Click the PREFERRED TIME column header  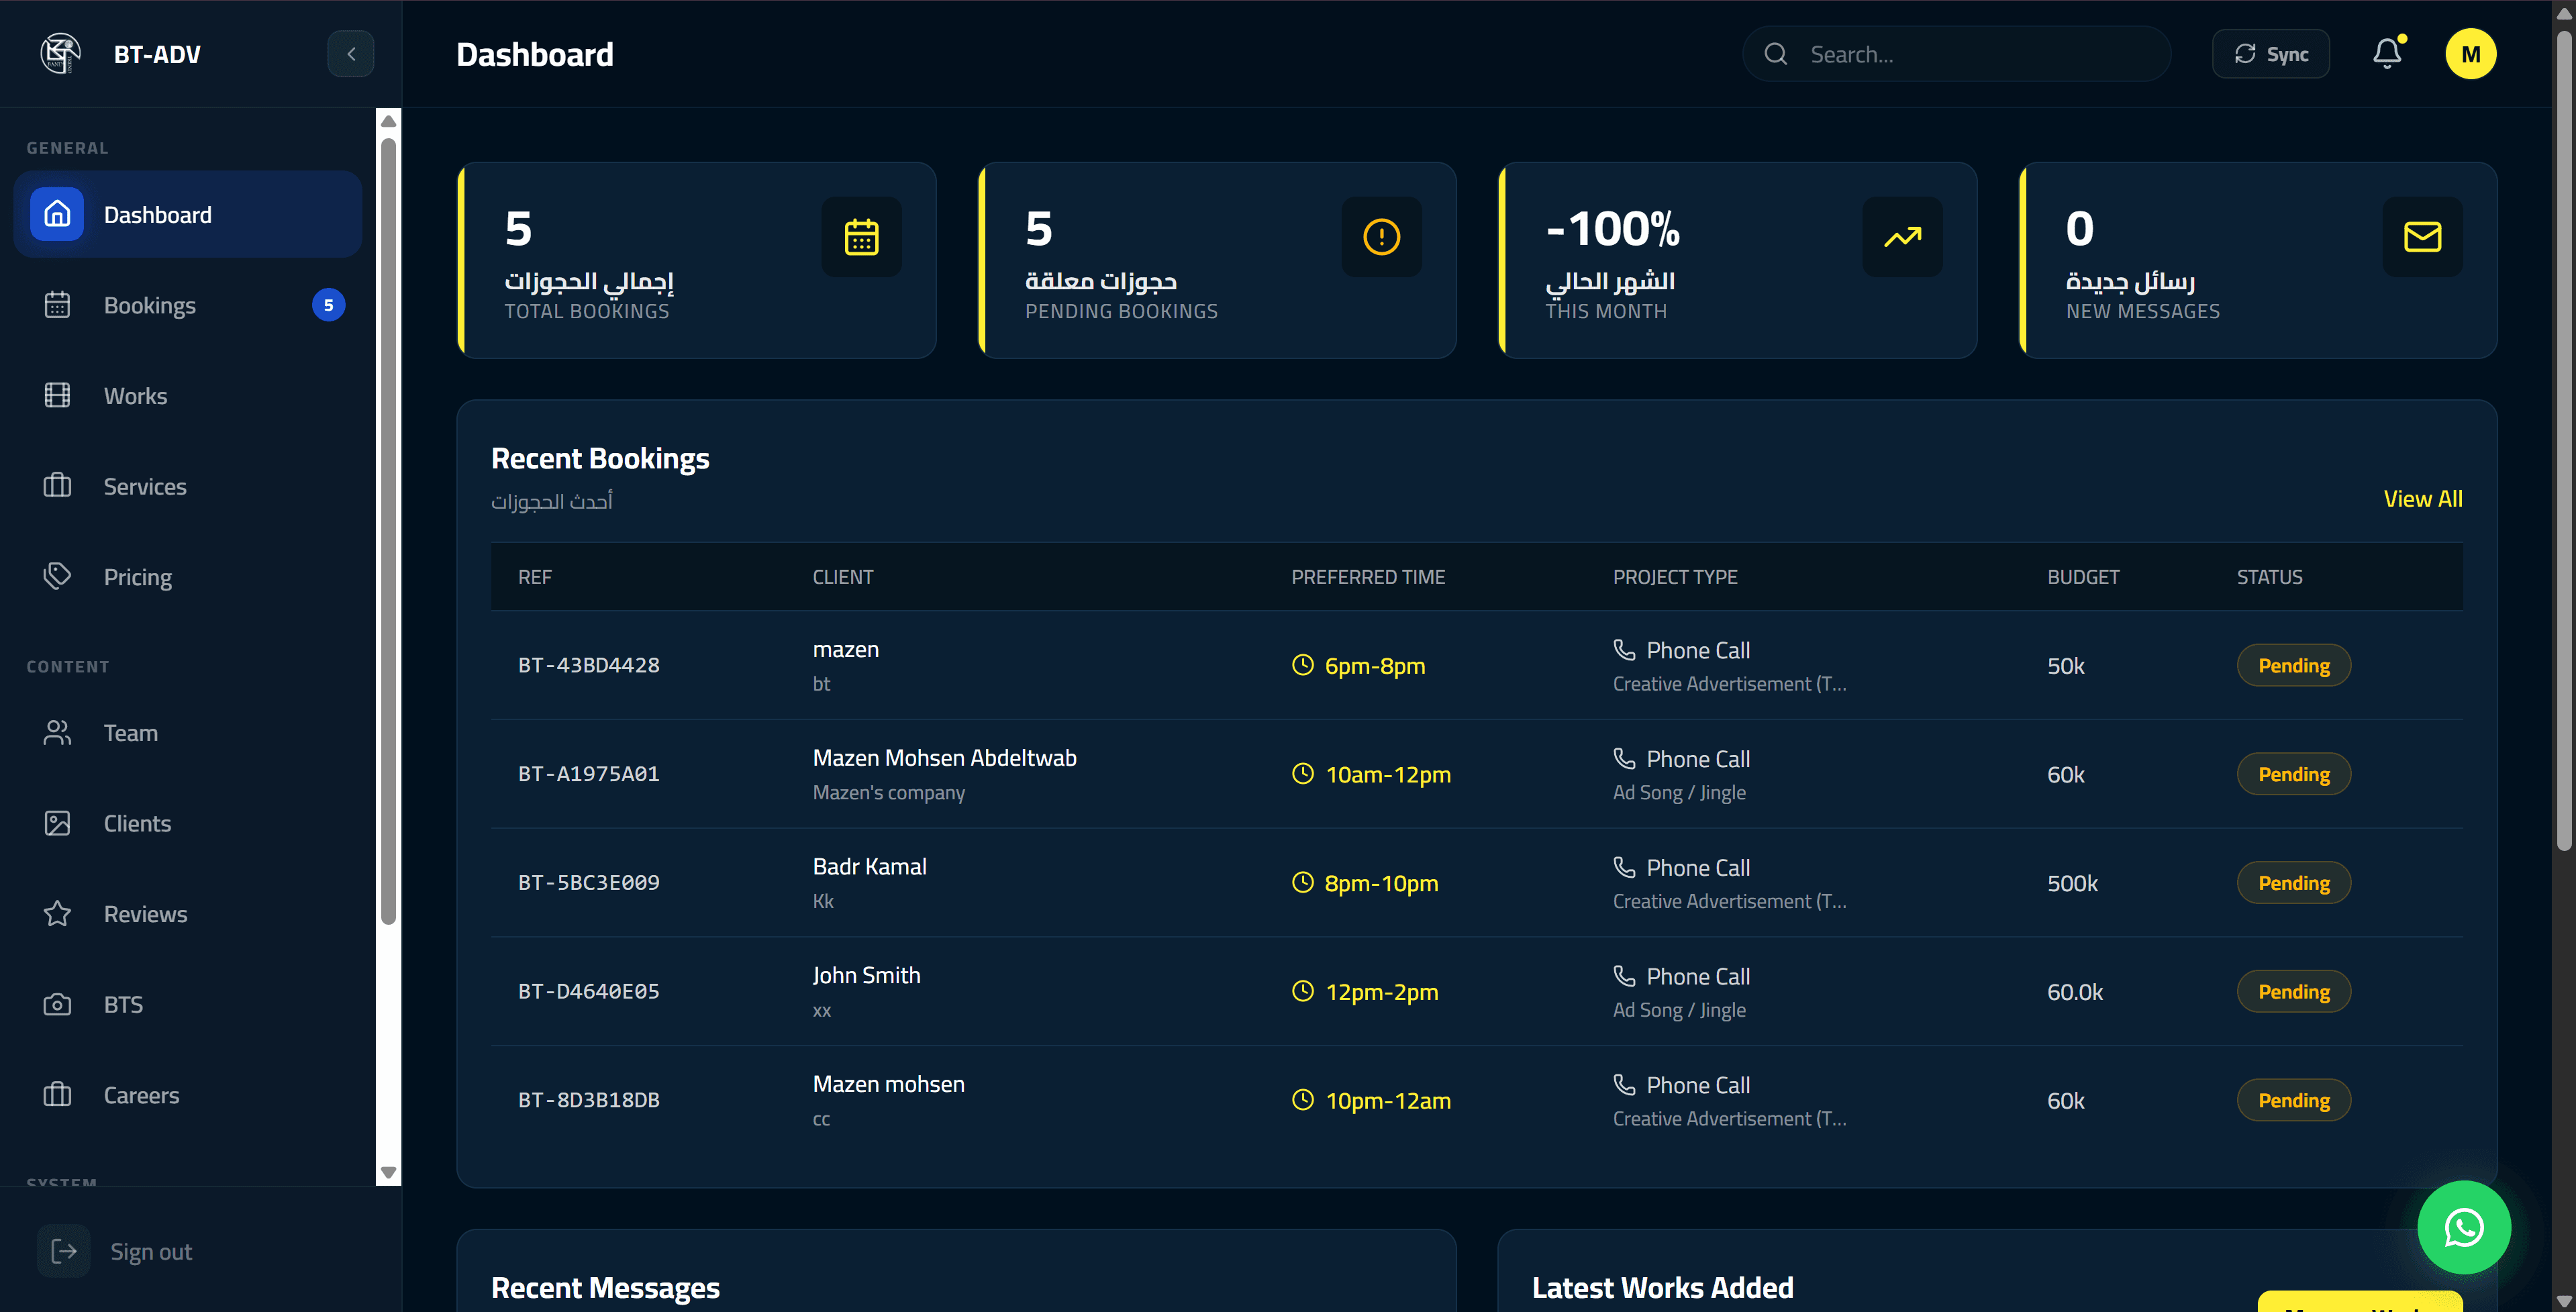(x=1367, y=577)
